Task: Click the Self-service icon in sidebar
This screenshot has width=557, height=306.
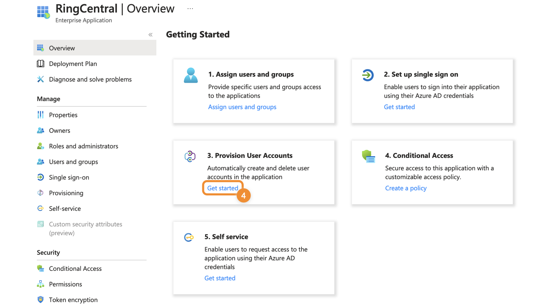Action: 40,209
